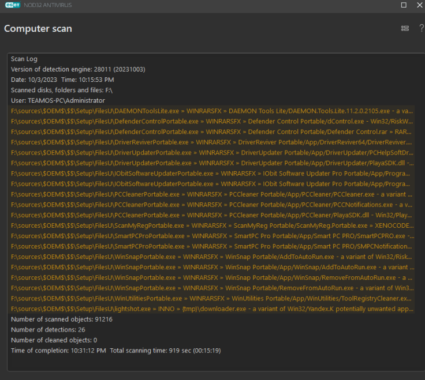Select the SmartPCPRO.exe detection row
The image size is (425, 380).
pyautogui.click(x=212, y=236)
